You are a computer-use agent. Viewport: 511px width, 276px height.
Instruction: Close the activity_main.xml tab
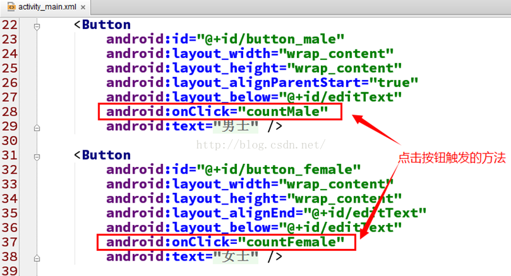tap(83, 7)
